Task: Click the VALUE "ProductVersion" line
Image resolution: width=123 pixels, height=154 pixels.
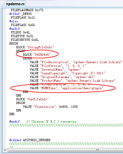Action: click(61, 84)
